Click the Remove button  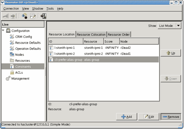click(x=171, y=117)
